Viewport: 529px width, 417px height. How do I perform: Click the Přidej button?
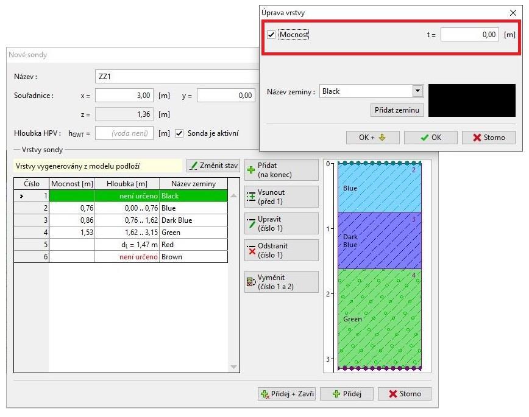click(347, 394)
